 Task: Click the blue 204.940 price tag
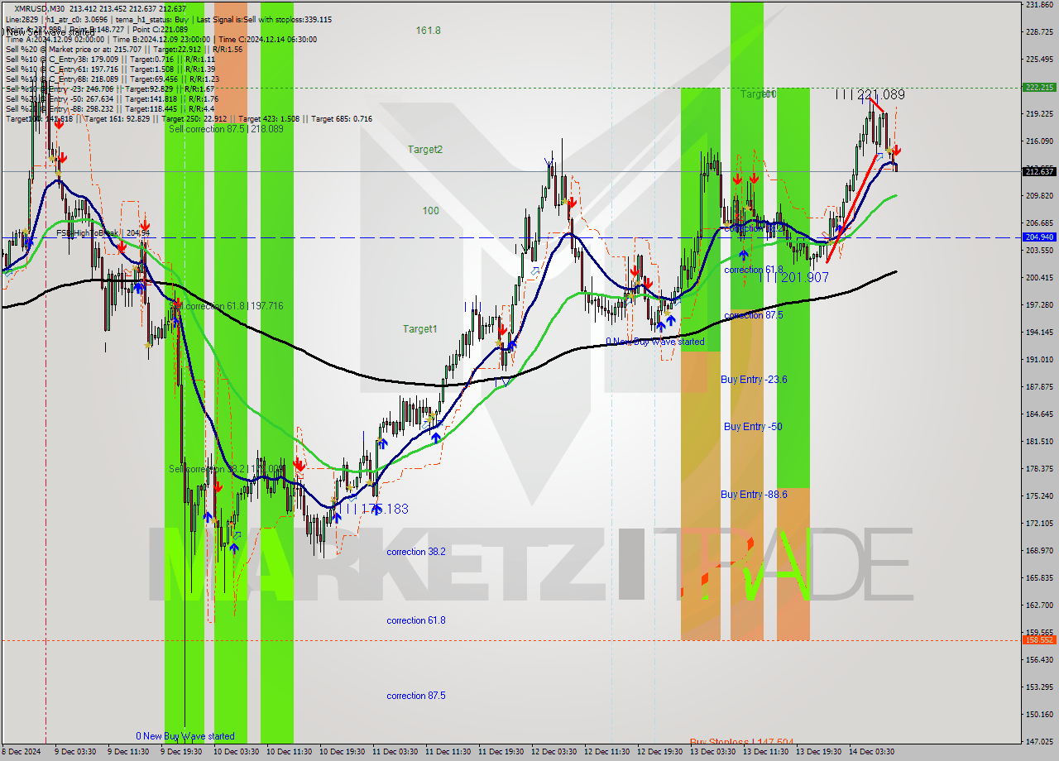1039,237
